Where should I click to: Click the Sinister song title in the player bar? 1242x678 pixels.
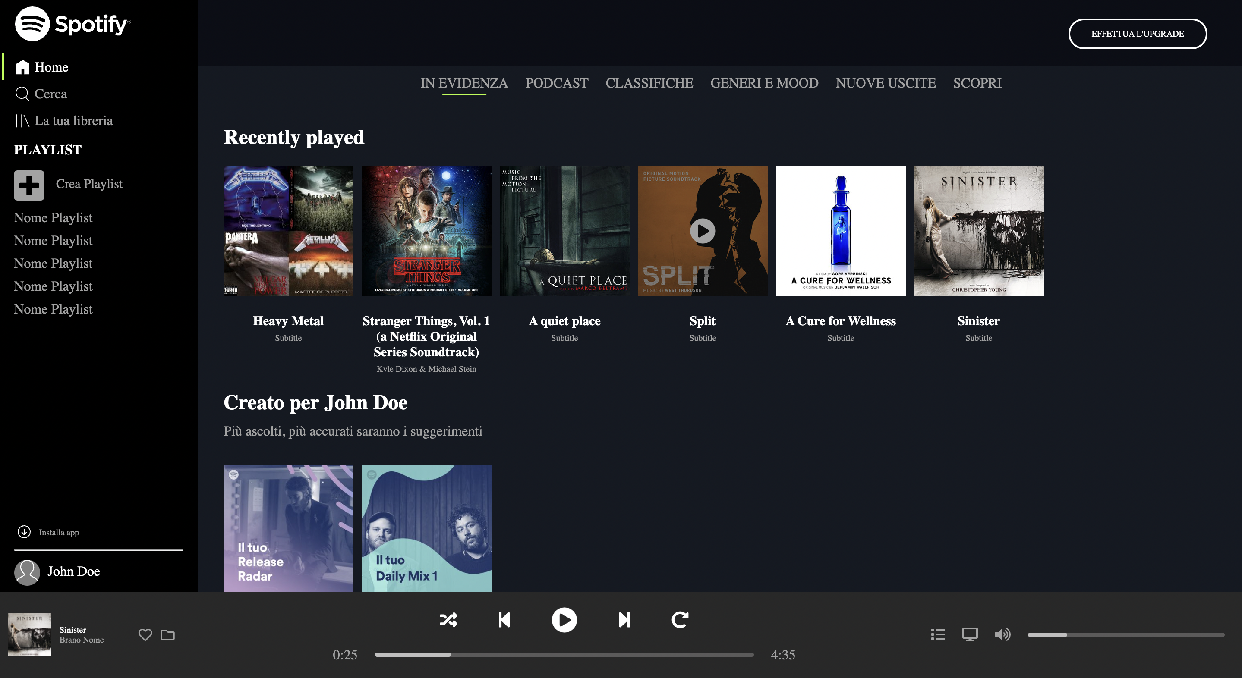(x=73, y=630)
